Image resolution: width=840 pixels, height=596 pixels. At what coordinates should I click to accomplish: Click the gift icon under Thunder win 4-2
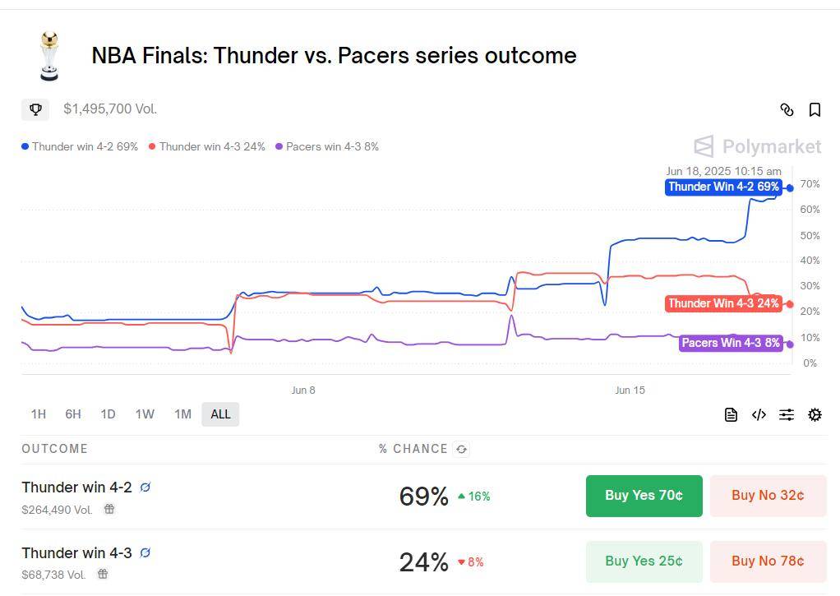point(109,509)
